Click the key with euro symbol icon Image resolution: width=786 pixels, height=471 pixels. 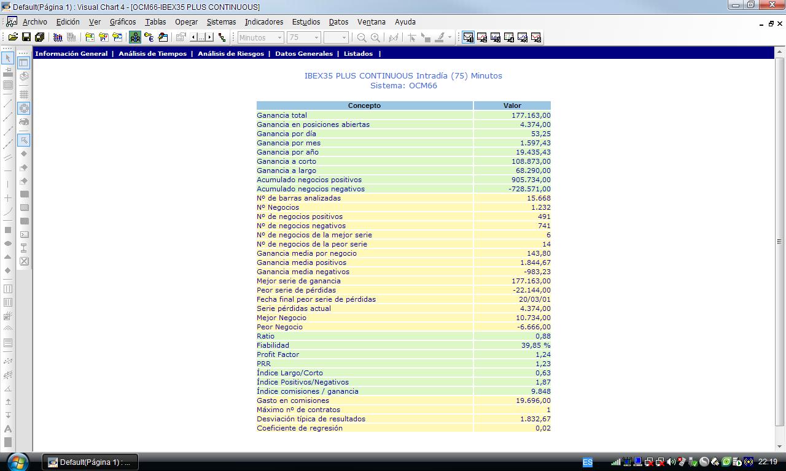coord(149,37)
